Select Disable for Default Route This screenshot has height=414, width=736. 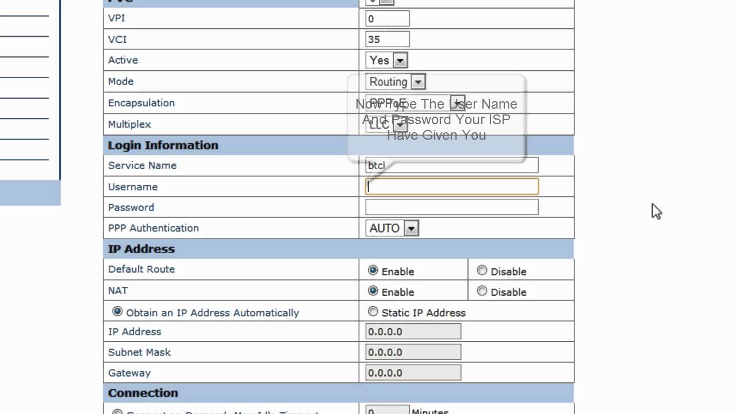(x=482, y=270)
